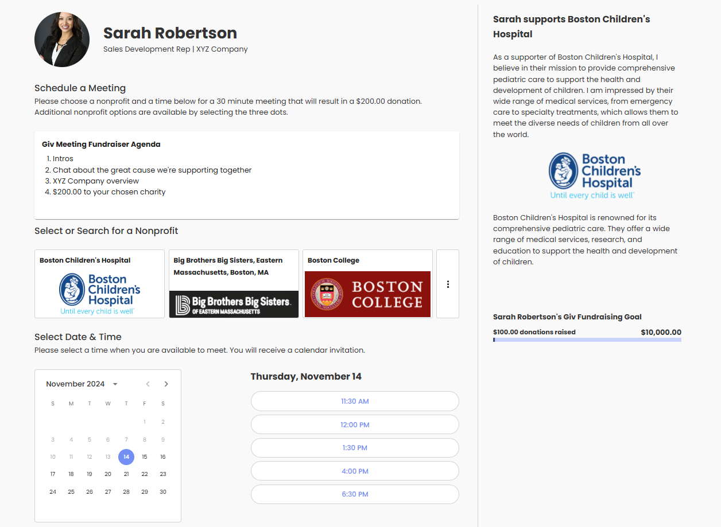The width and height of the screenshot is (721, 527).
Task: Click 'Select or Search for a Nonprofit' heading
Action: (x=106, y=231)
